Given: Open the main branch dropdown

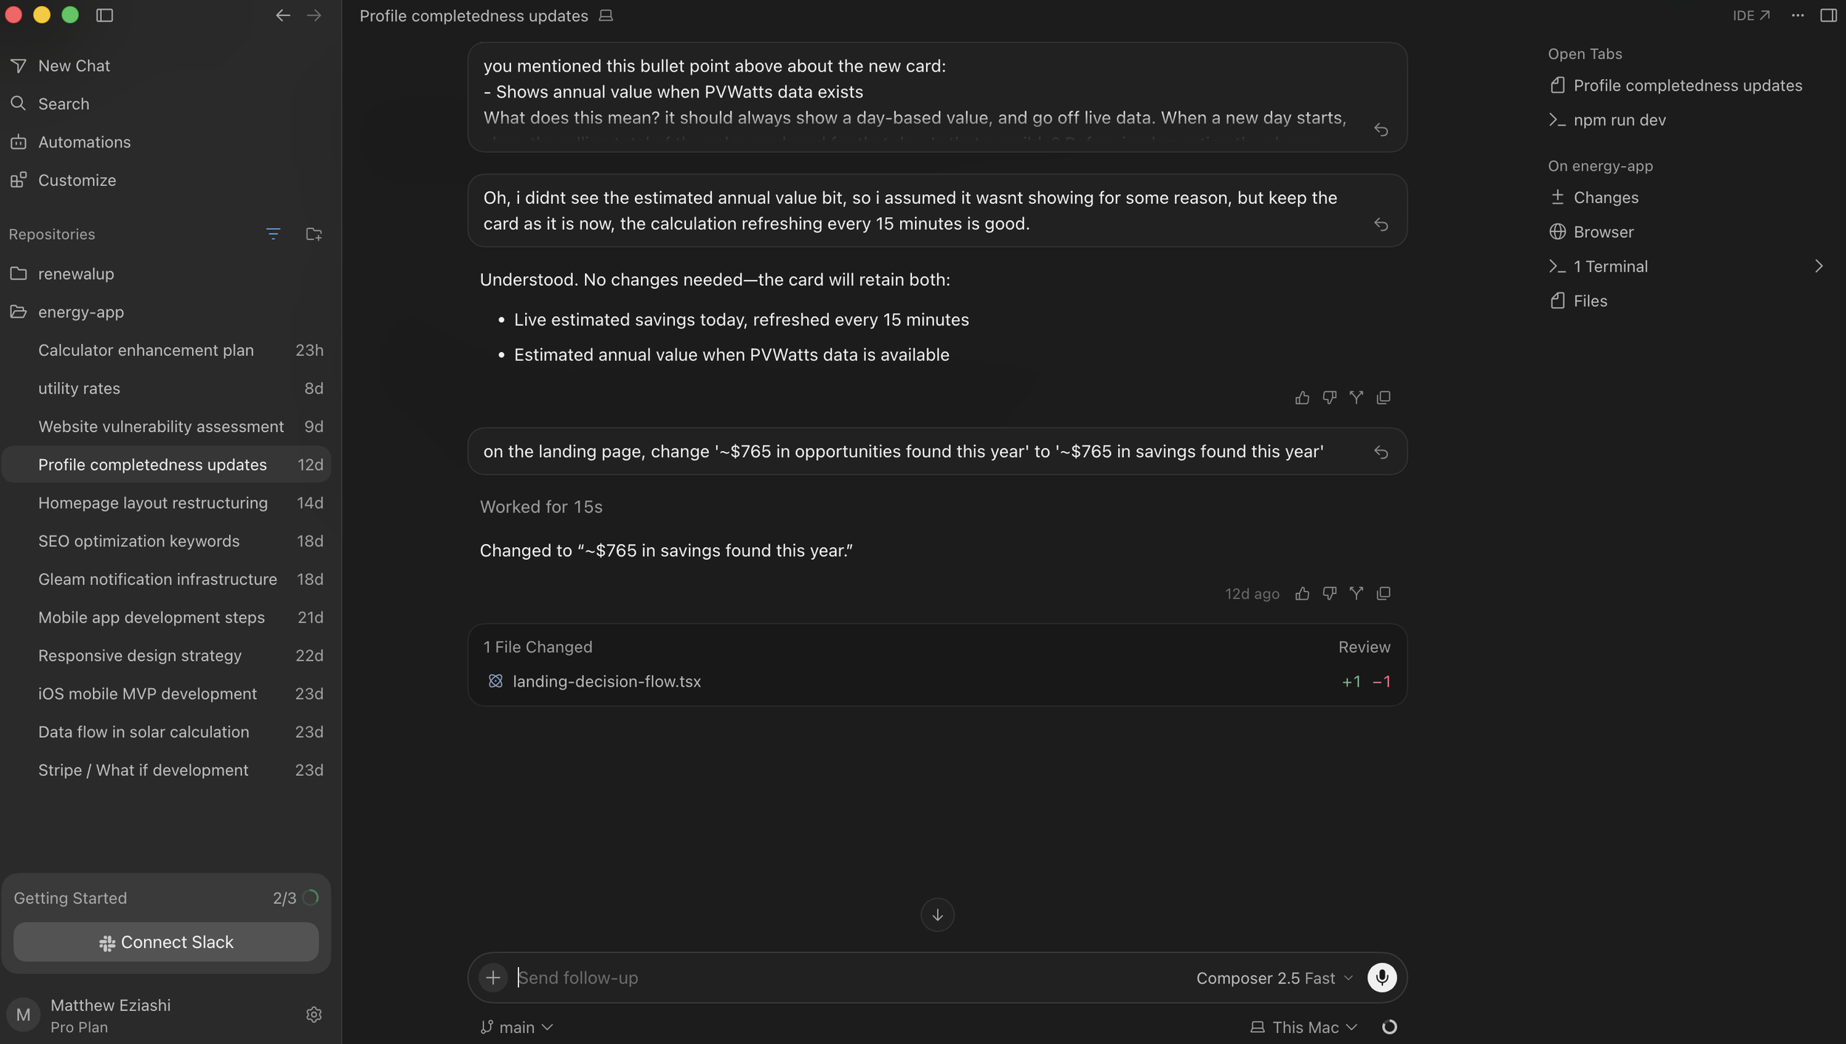Looking at the screenshot, I should 516,1027.
